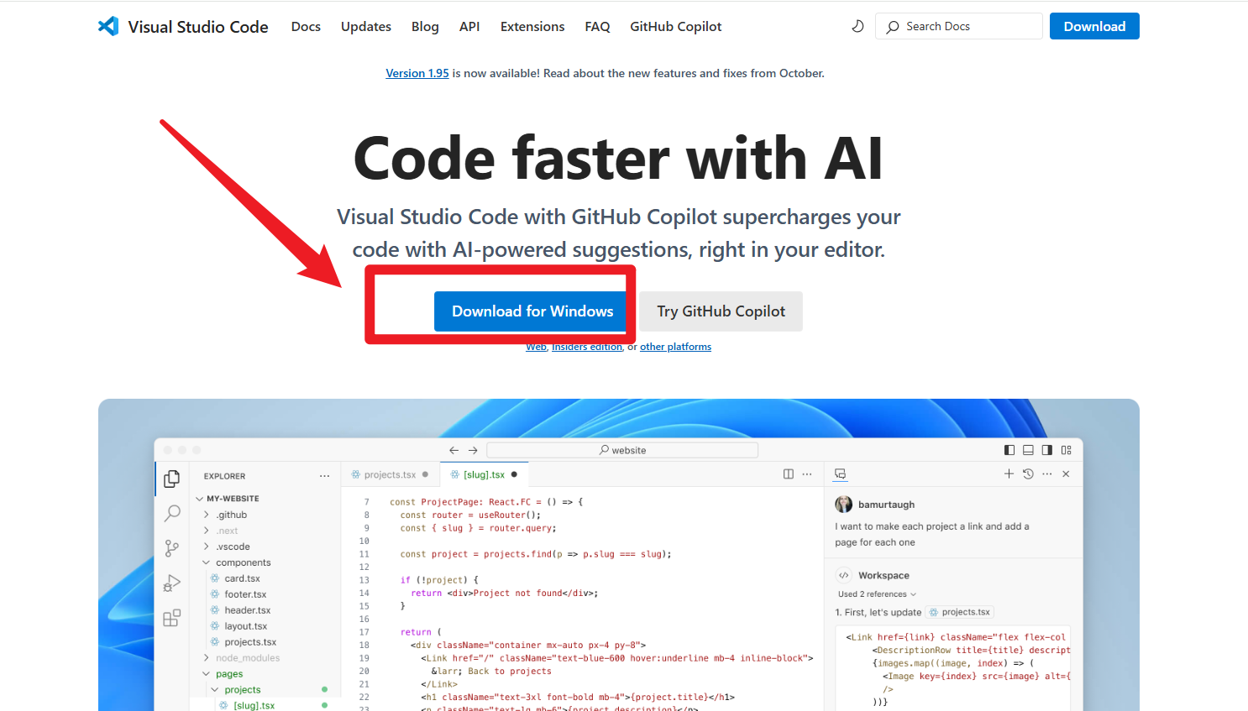The image size is (1248, 711).
Task: Switch to the projects.tsx editor tab
Action: (x=390, y=474)
